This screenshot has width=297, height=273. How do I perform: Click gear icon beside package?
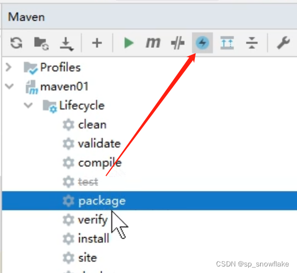click(68, 201)
